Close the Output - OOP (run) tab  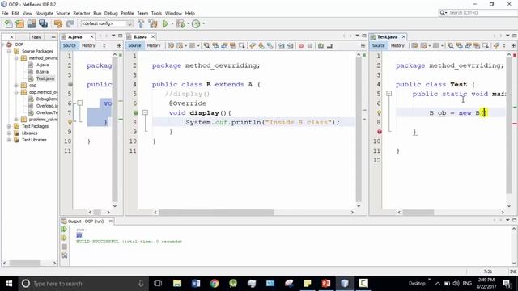(111, 221)
